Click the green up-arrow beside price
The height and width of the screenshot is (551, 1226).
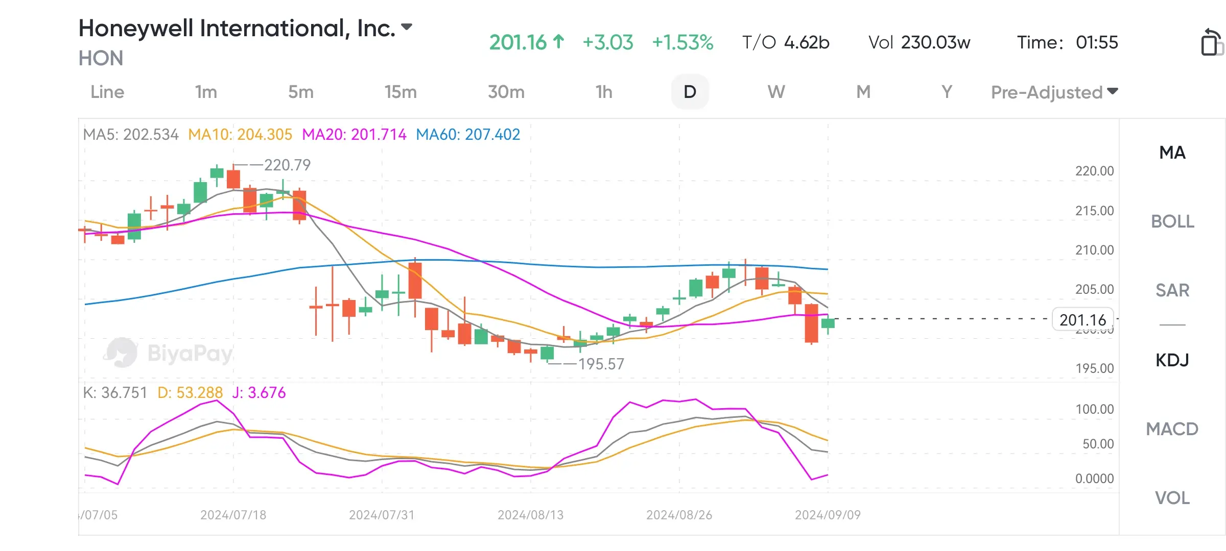pos(559,42)
